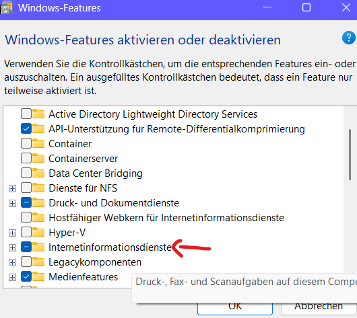
Task: Confirm with the OK button
Action: coord(235,309)
